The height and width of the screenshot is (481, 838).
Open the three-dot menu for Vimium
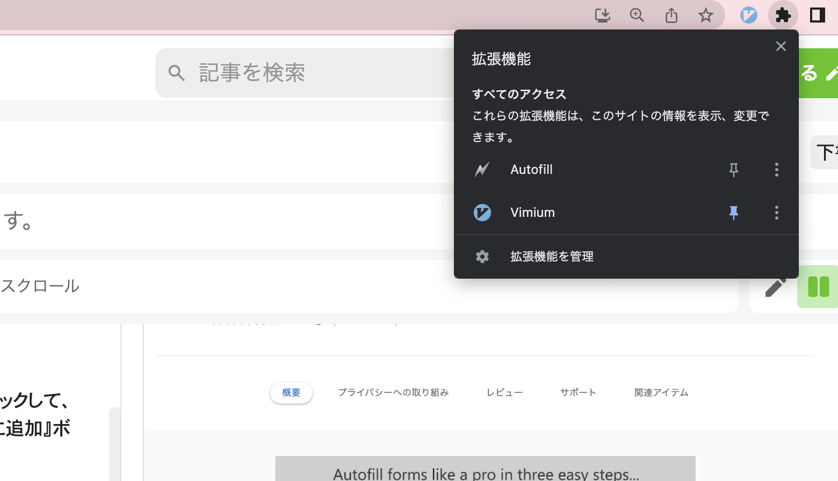coord(776,213)
